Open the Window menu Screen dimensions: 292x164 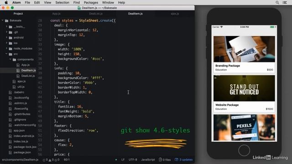[x=108, y=2]
